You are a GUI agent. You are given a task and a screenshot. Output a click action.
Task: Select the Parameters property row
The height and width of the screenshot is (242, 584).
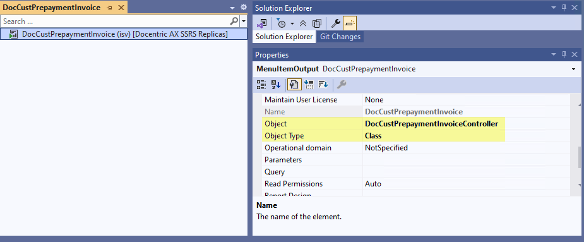tap(416, 160)
